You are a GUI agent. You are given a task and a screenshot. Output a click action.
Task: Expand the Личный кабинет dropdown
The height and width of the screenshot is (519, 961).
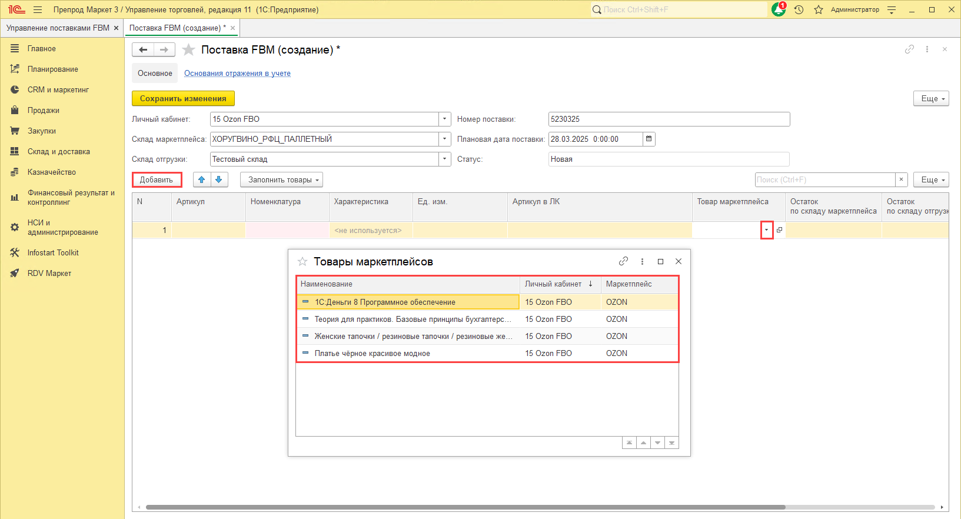click(x=445, y=119)
